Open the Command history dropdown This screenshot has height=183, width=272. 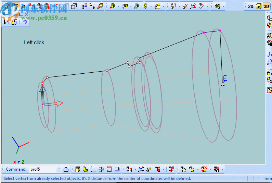tap(59, 169)
